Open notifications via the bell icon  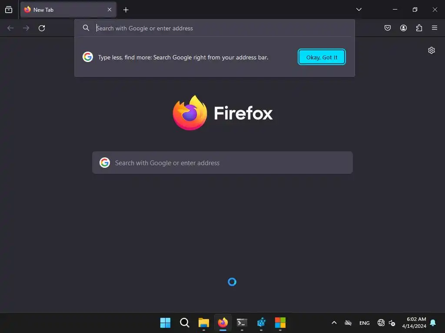point(433,323)
